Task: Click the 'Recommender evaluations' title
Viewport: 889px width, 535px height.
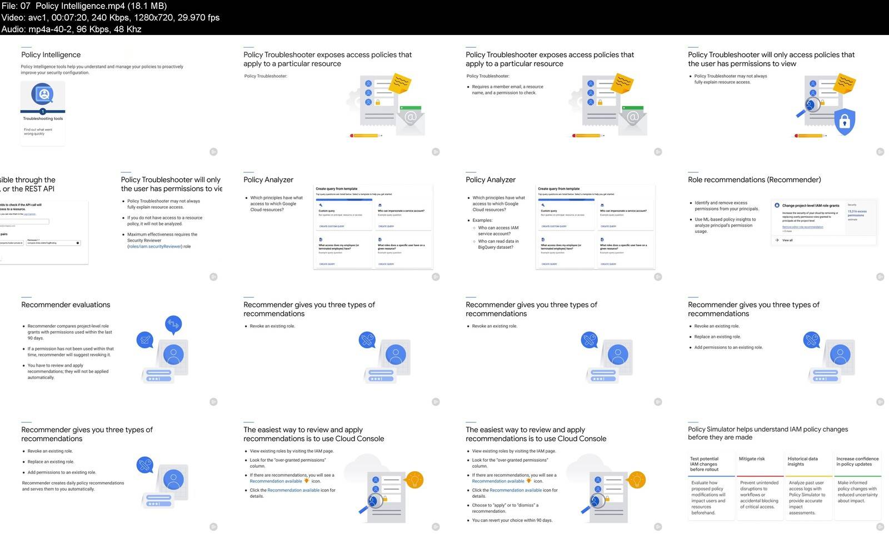Action: tap(66, 304)
